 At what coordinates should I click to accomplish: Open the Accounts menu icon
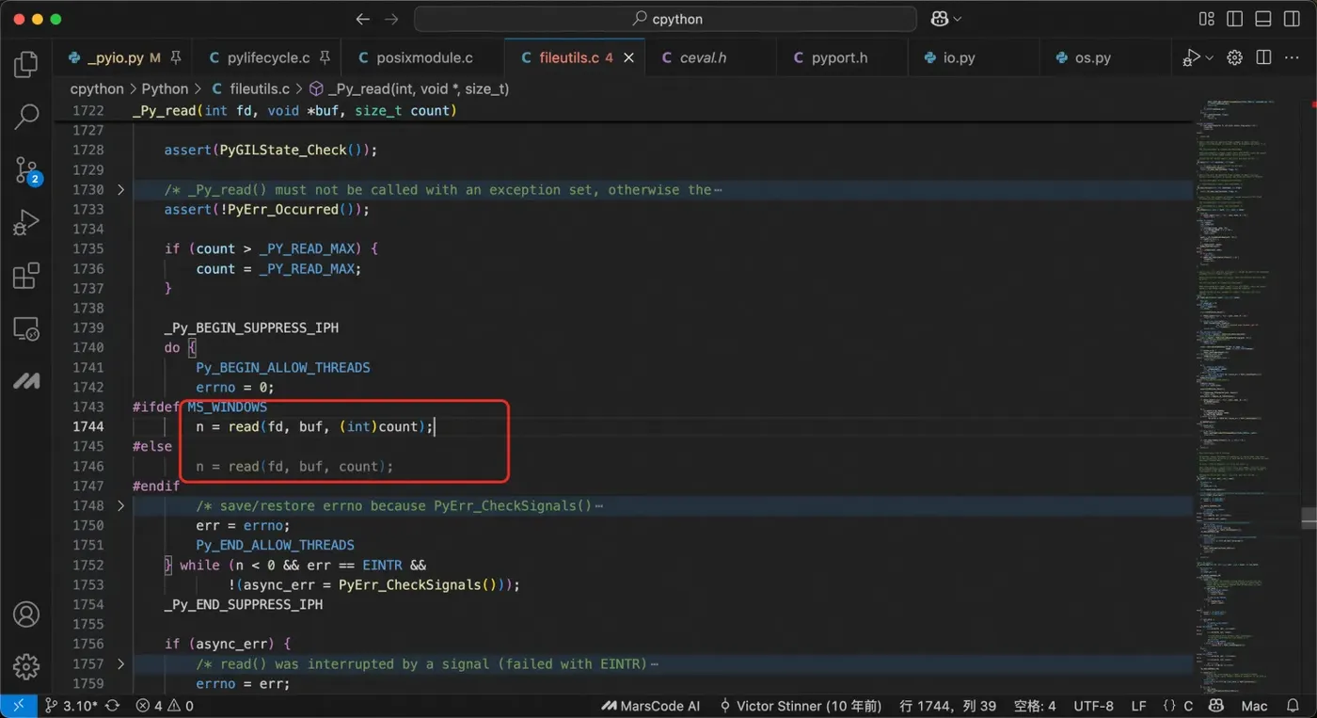(26, 614)
